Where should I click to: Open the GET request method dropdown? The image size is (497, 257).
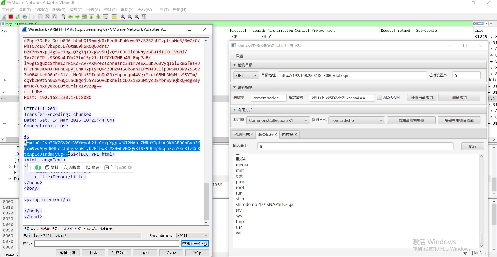246,75
